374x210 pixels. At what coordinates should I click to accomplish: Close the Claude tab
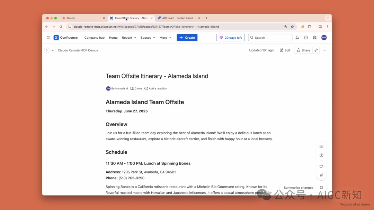point(104,18)
